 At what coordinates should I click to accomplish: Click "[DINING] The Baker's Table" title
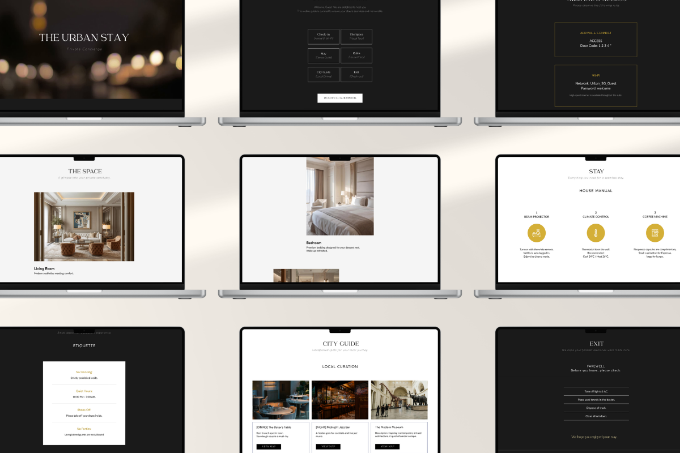coord(273,428)
